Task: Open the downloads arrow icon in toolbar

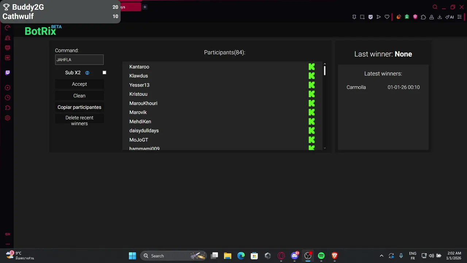Action: click(x=440, y=17)
